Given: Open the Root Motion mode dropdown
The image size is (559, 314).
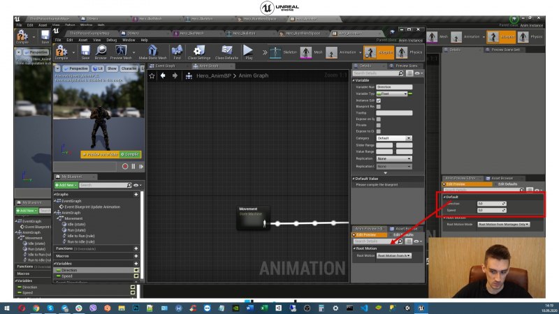Looking at the screenshot, I should [x=394, y=255].
